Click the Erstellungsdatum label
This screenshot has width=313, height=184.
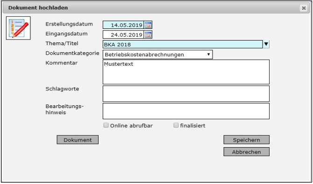coord(69,24)
